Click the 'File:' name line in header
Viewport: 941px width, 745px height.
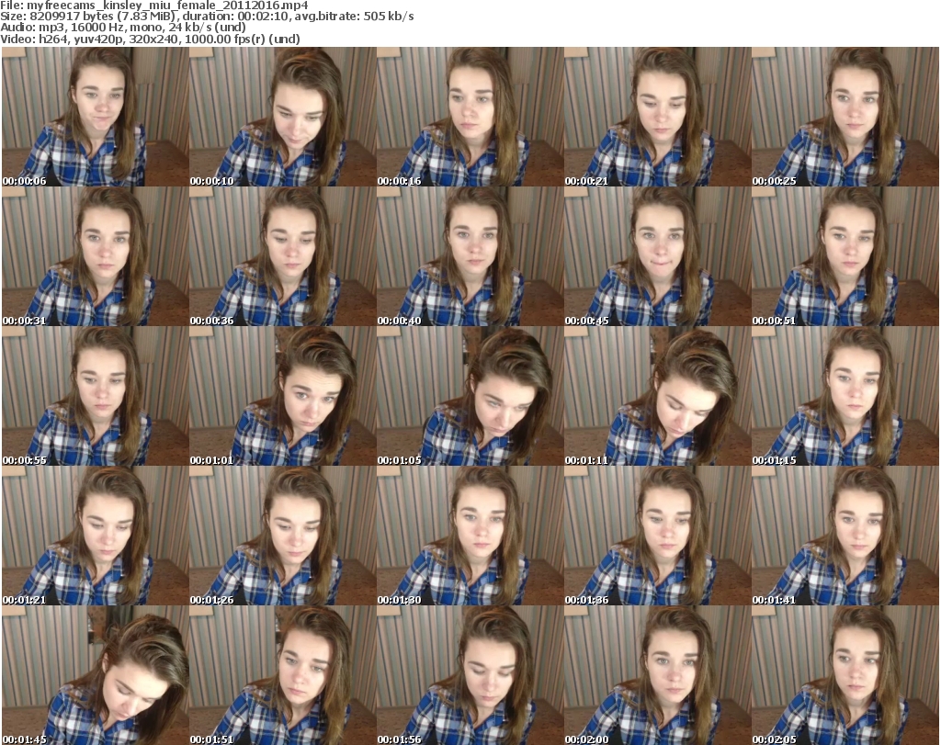pyautogui.click(x=154, y=6)
